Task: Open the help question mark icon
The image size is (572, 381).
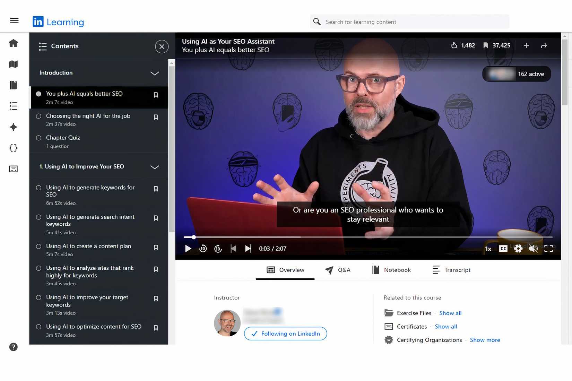Action: click(x=14, y=347)
